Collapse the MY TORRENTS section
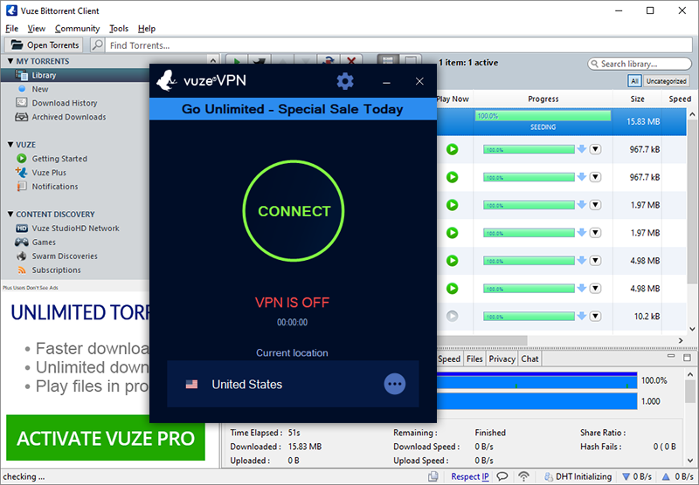Viewport: 699px width, 485px height. click(10, 61)
